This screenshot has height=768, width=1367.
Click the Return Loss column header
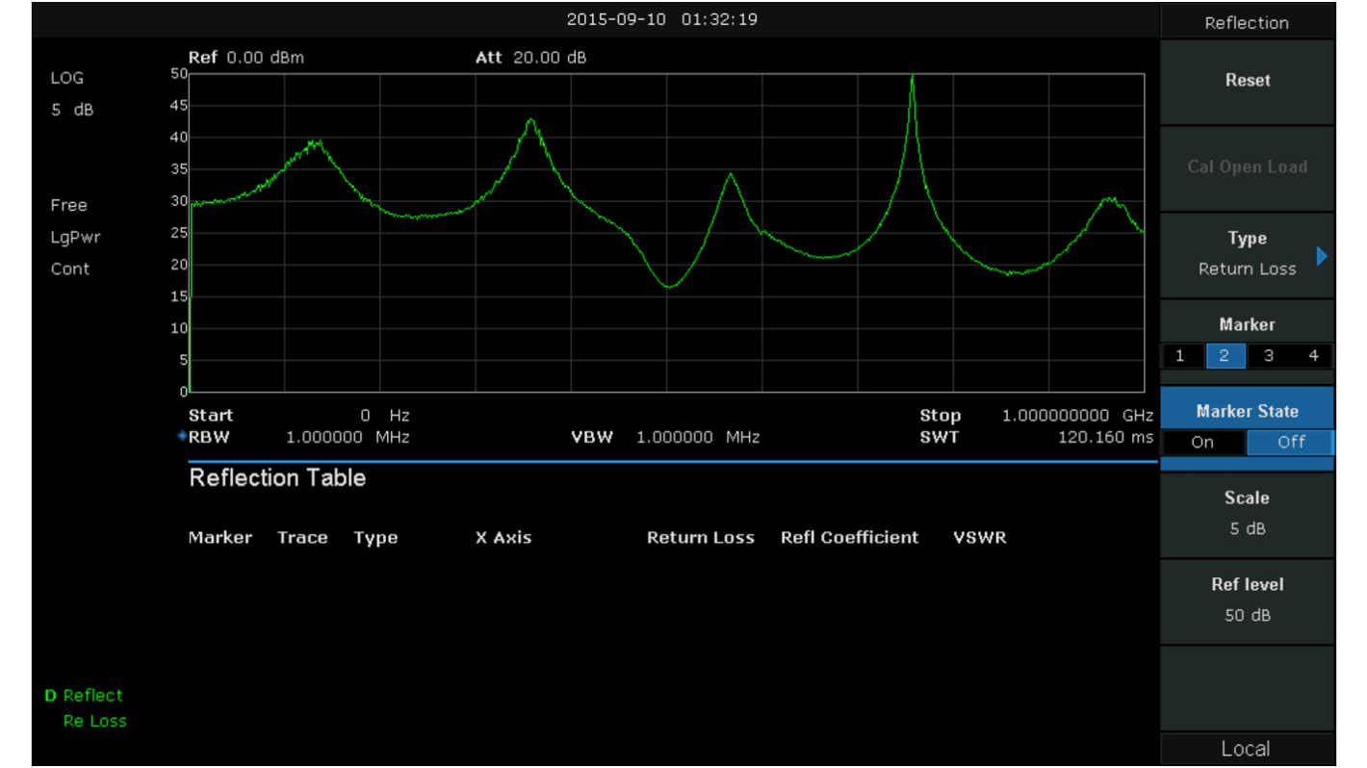701,538
